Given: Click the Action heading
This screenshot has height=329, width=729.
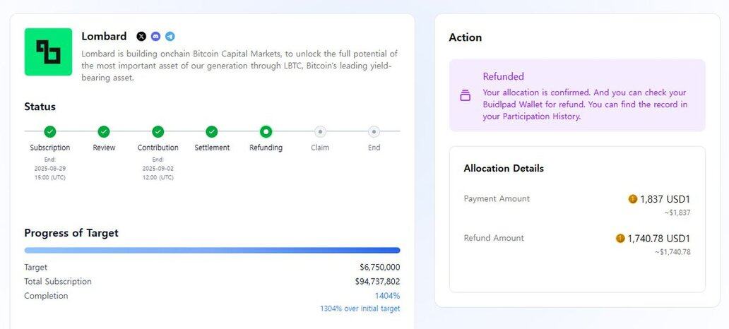Looking at the screenshot, I should point(466,37).
